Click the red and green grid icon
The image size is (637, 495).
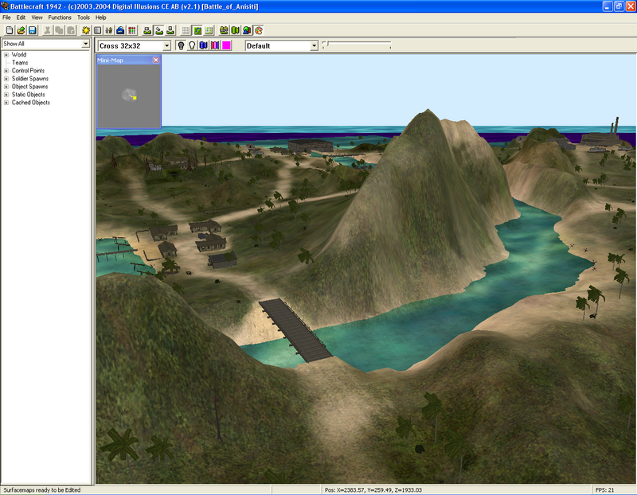(132, 30)
